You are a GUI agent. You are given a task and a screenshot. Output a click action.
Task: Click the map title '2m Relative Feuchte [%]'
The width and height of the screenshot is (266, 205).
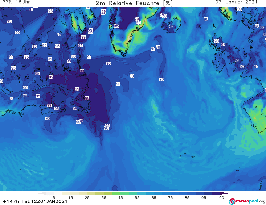pyautogui.click(x=134, y=3)
